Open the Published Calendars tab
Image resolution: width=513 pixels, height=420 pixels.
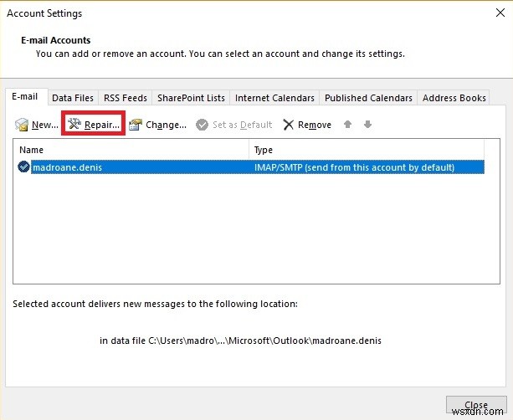(x=368, y=98)
